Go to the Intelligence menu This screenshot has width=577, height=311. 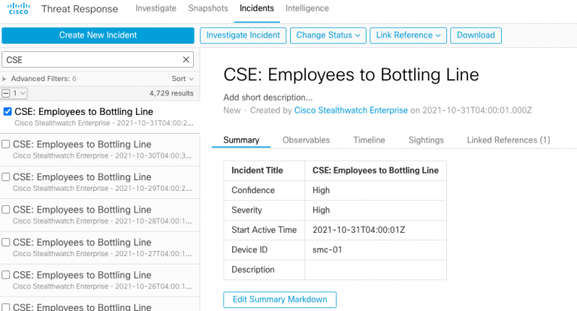tap(307, 8)
